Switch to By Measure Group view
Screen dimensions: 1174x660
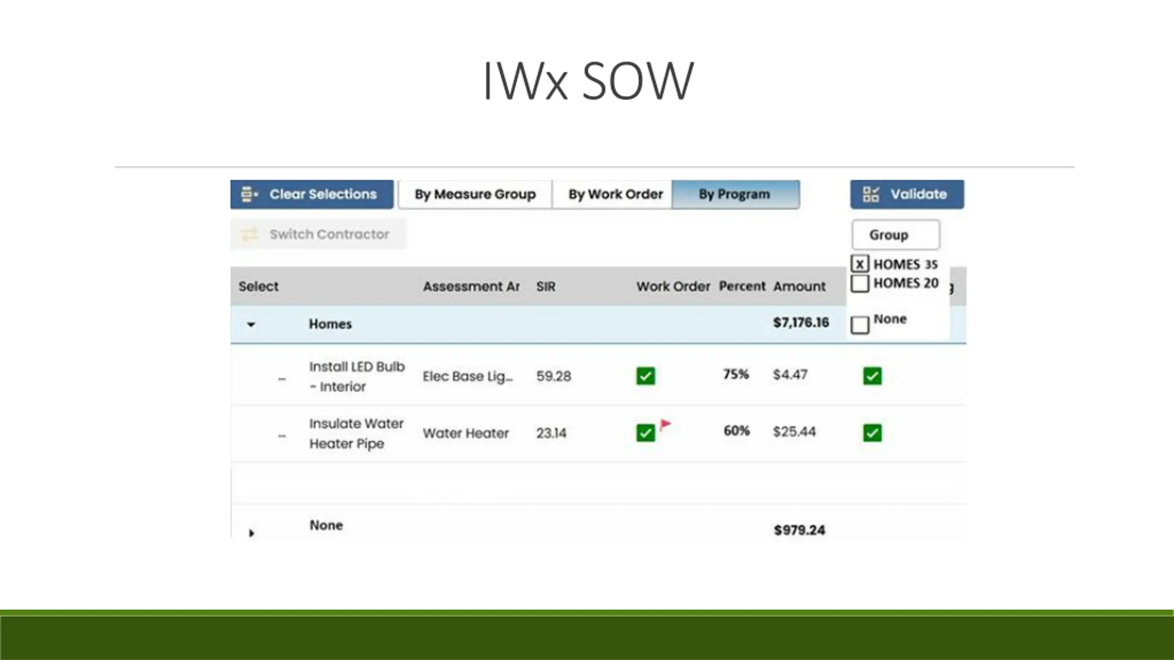click(x=475, y=194)
